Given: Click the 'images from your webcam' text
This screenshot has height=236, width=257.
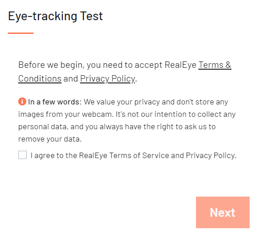Looking at the screenshot, I should click(66, 115).
